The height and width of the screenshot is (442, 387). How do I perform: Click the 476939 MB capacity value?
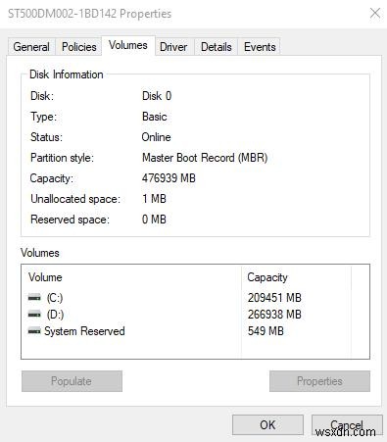pos(169,178)
